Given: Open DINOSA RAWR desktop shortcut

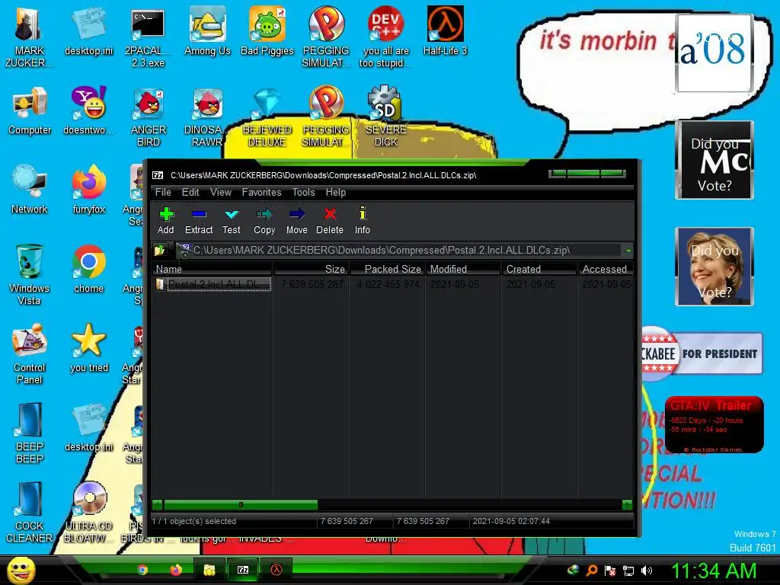Looking at the screenshot, I should 207,117.
